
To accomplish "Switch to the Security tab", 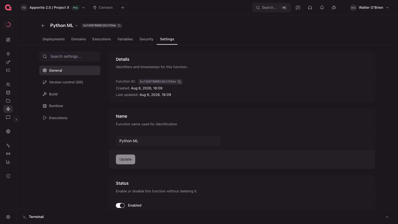I will click(x=146, y=39).
